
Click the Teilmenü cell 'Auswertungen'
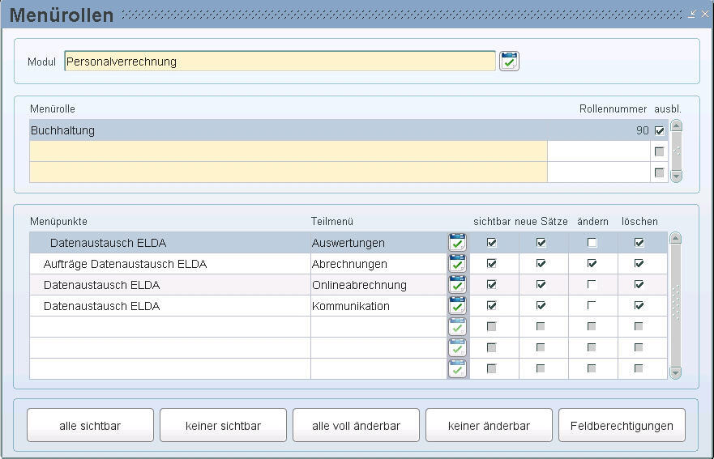coord(378,243)
